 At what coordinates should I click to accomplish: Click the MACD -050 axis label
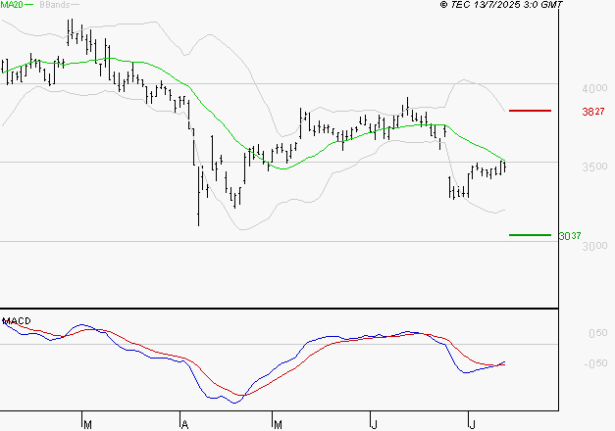click(x=594, y=364)
